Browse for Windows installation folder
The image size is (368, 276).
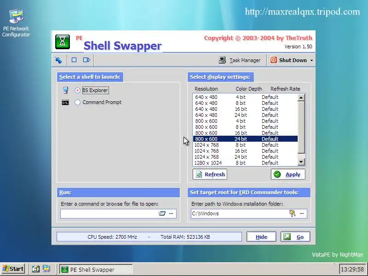[x=302, y=213]
